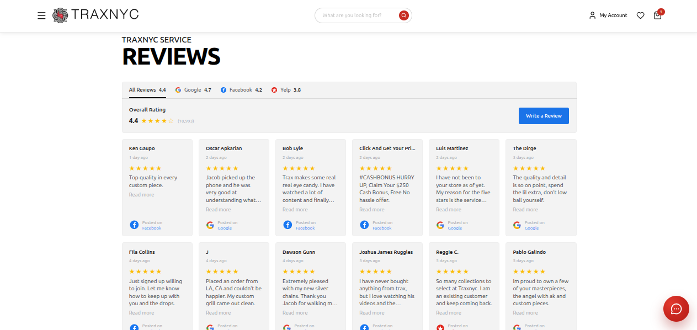Open the red live chat bubble
The image size is (697, 330).
pos(676,309)
